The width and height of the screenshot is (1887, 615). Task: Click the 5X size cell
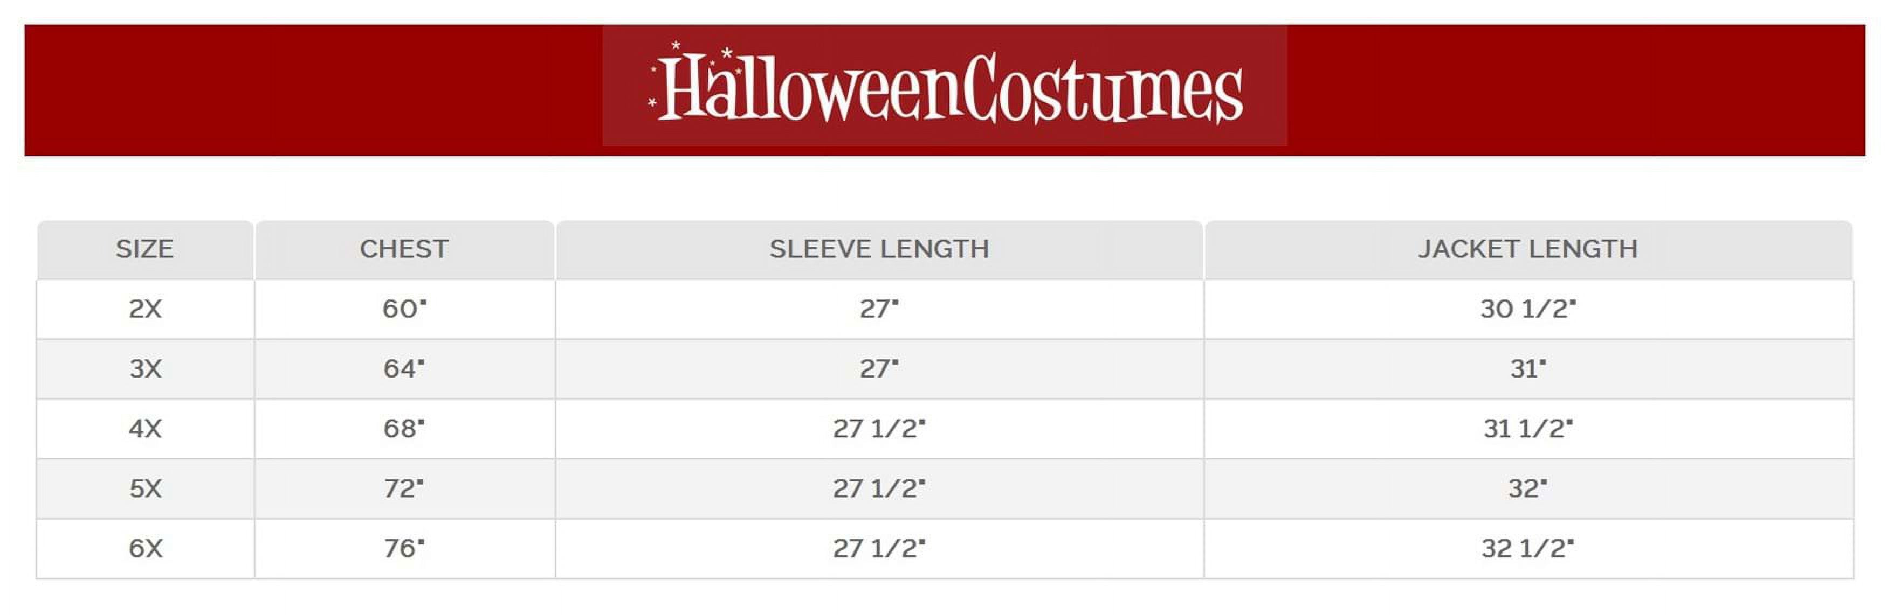[145, 489]
